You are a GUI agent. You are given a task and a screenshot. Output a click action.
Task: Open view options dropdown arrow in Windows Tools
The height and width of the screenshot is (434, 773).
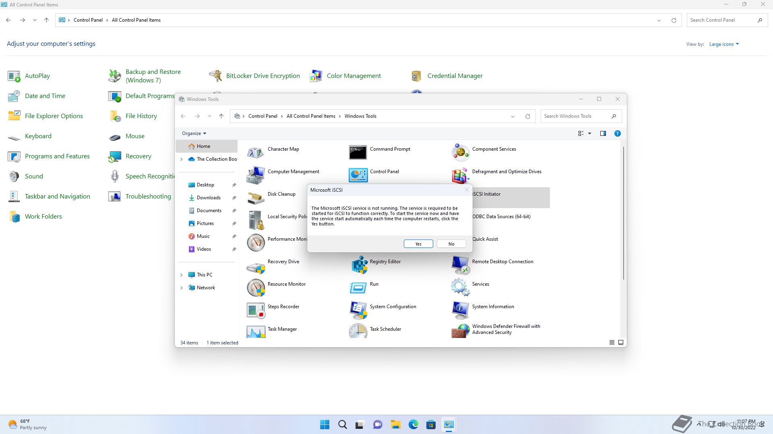[589, 133]
